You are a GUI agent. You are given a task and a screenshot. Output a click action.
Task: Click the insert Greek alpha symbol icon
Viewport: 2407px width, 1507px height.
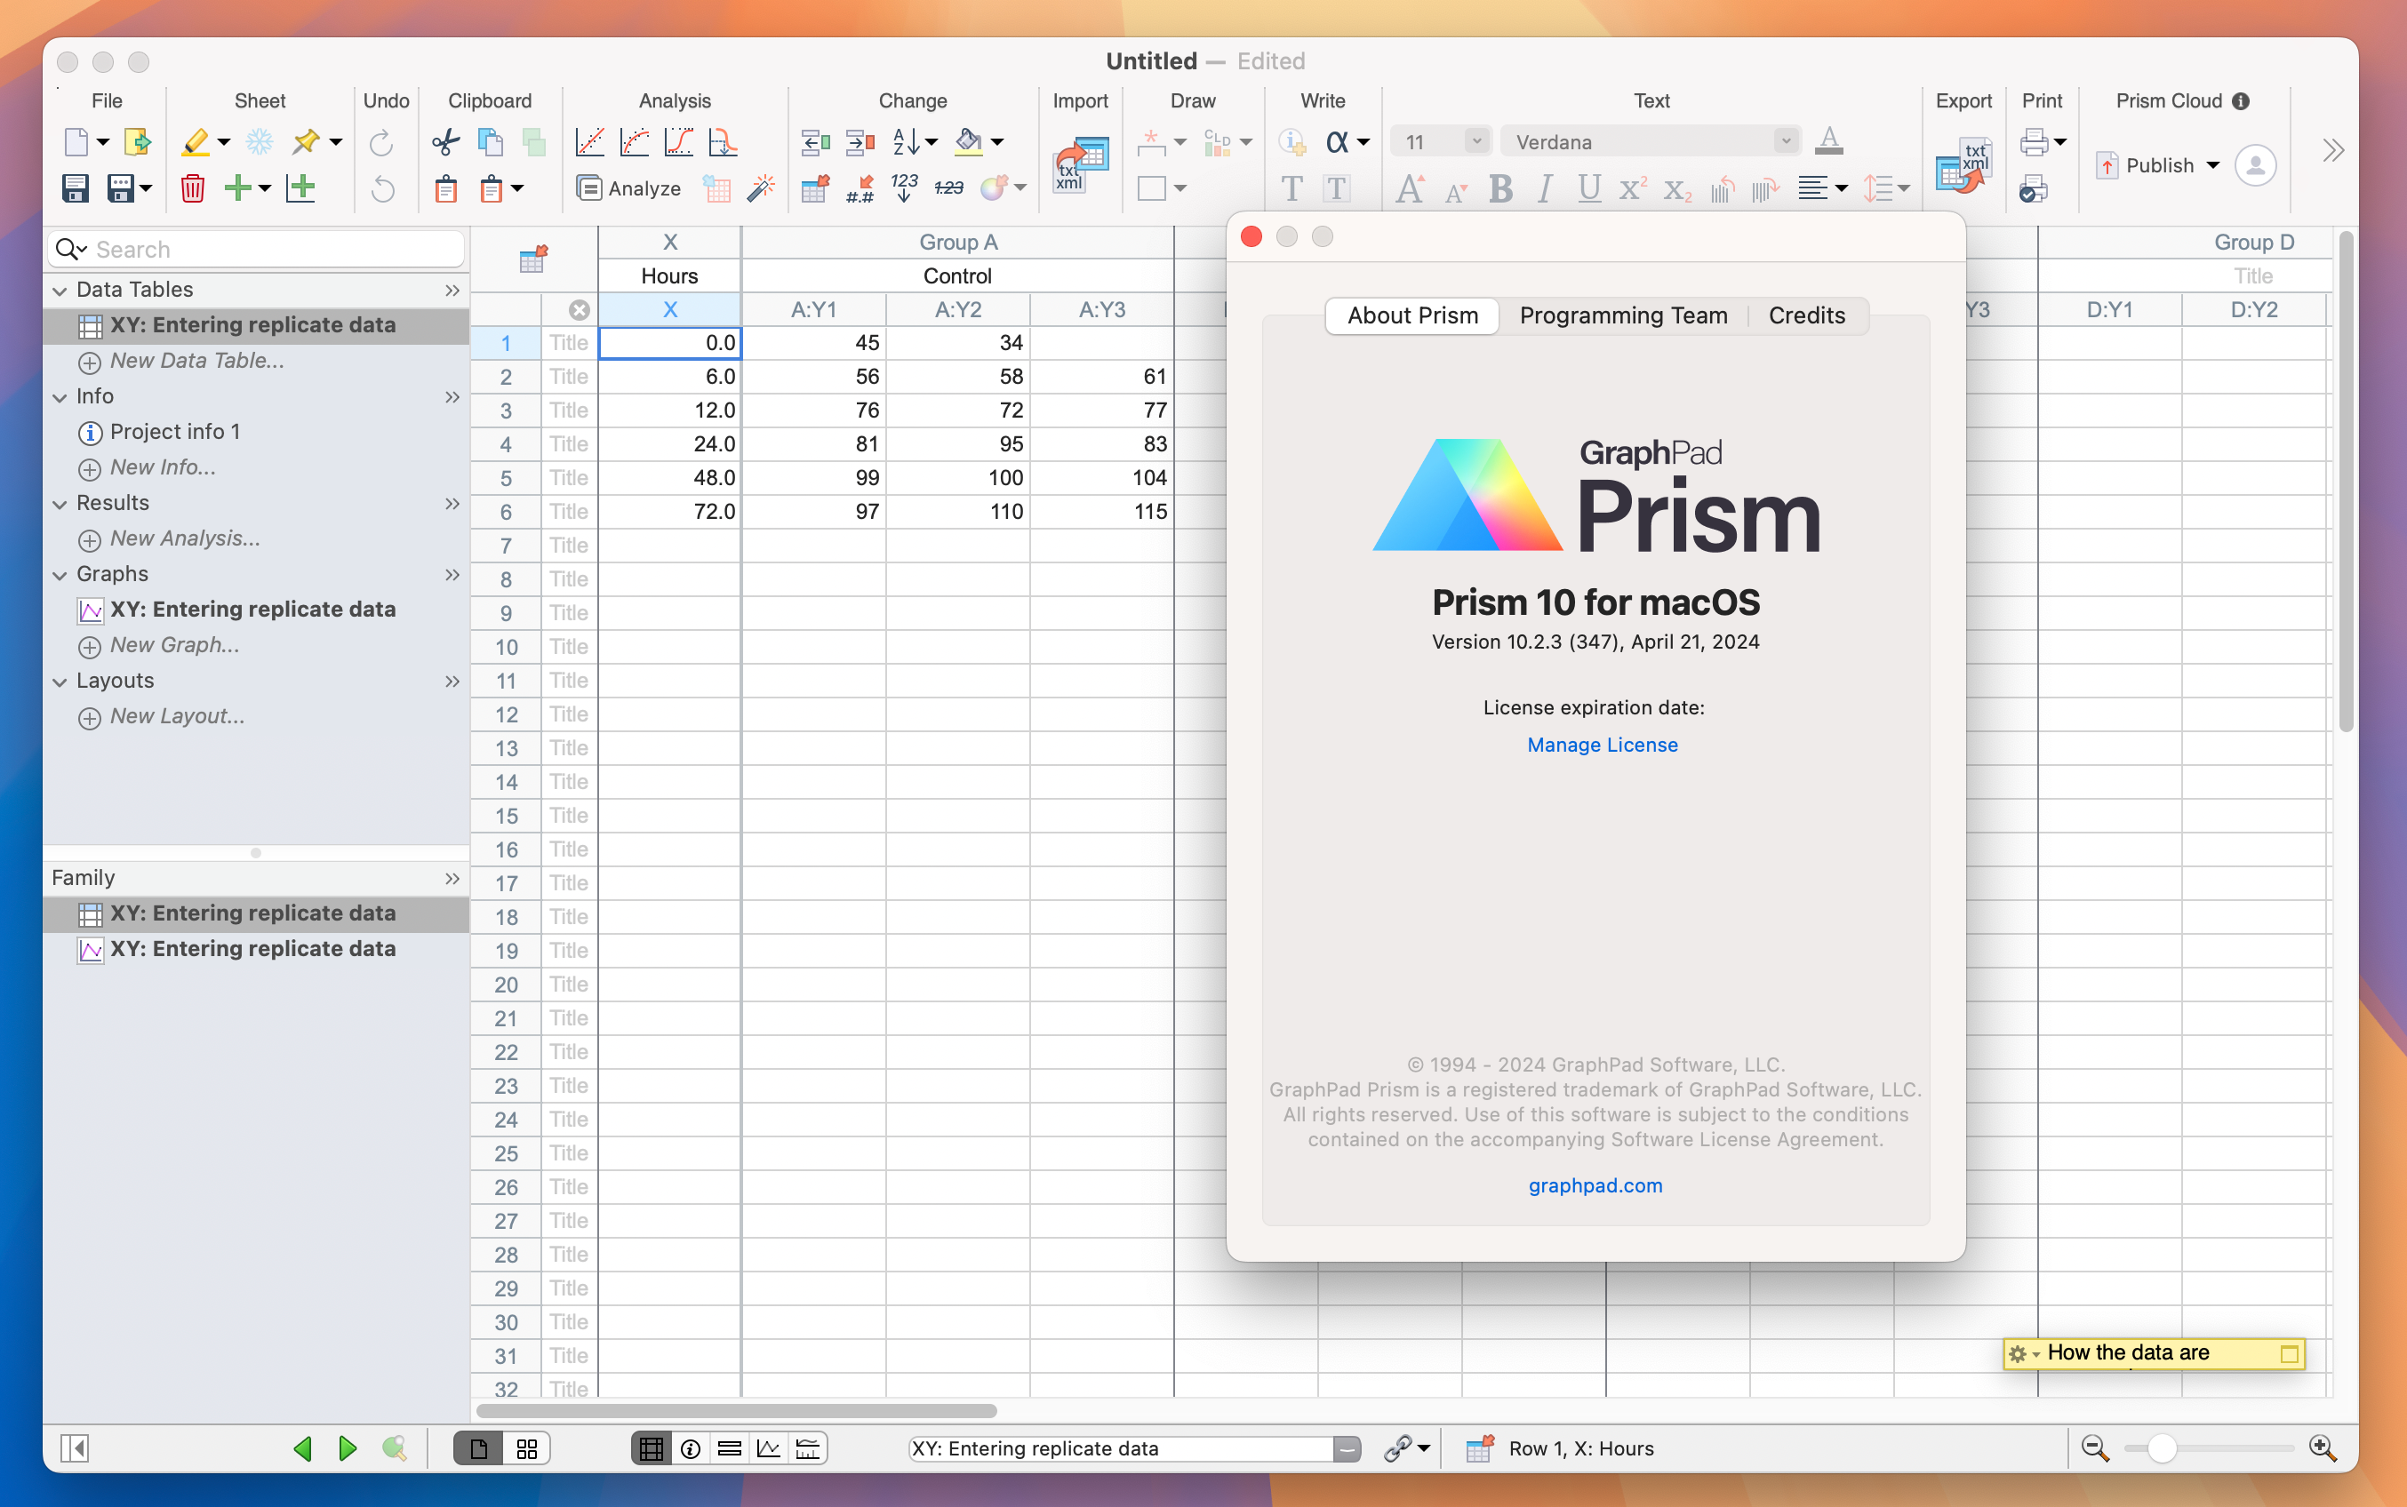point(1337,141)
